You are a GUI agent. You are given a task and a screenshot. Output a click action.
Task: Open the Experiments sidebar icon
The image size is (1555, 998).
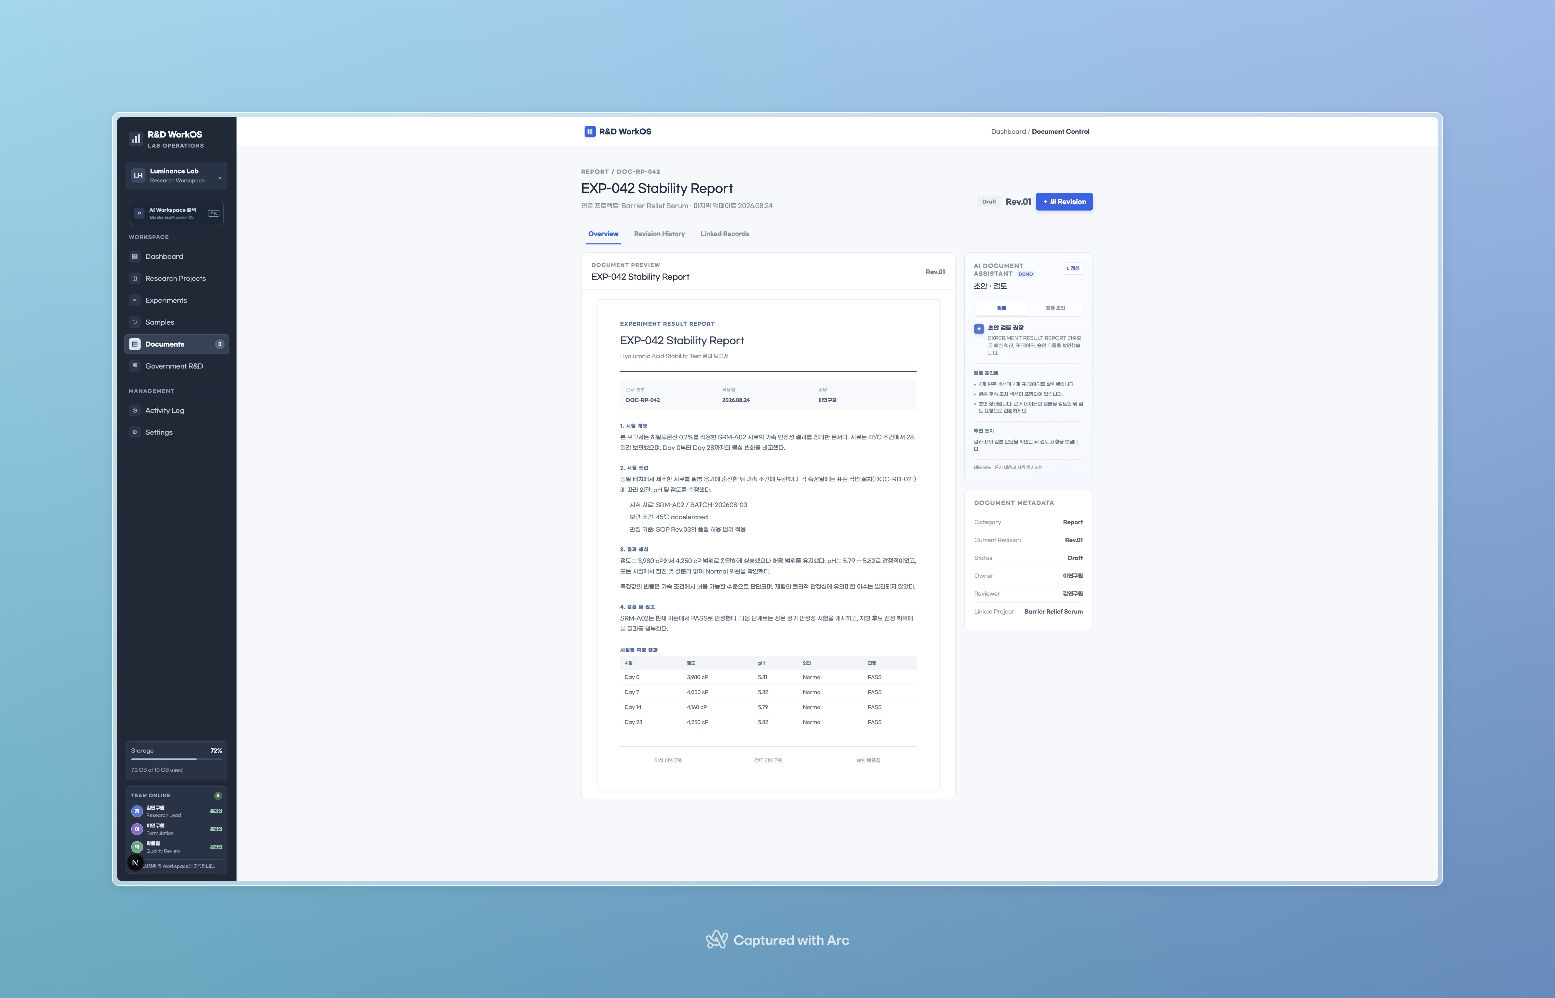(x=135, y=300)
